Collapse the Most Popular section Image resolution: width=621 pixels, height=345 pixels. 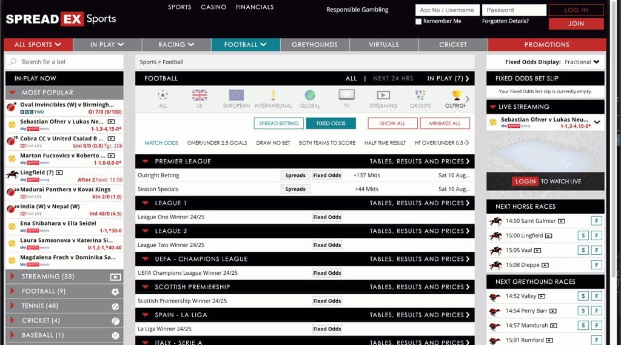12,93
